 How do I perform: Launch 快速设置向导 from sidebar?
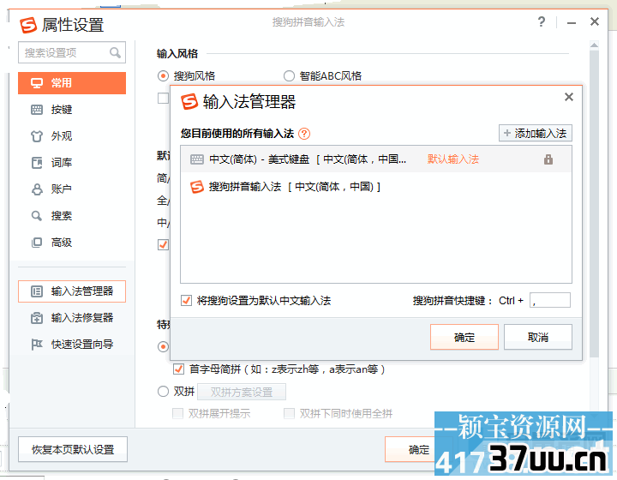tap(72, 345)
